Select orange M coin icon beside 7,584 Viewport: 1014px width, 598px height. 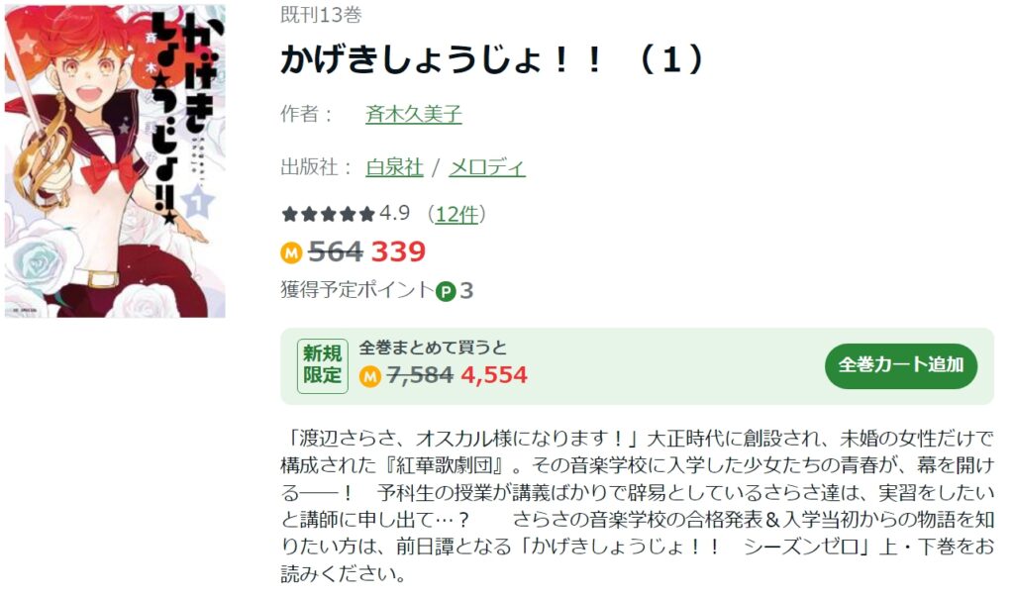370,375
